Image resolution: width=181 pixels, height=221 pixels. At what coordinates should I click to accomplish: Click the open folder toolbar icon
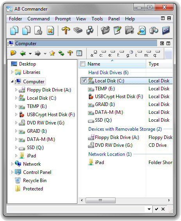[105, 30]
